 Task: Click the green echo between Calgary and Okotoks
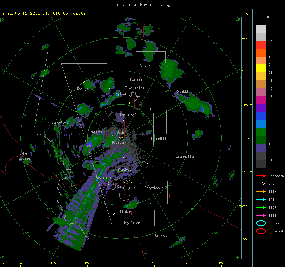(x=132, y=204)
